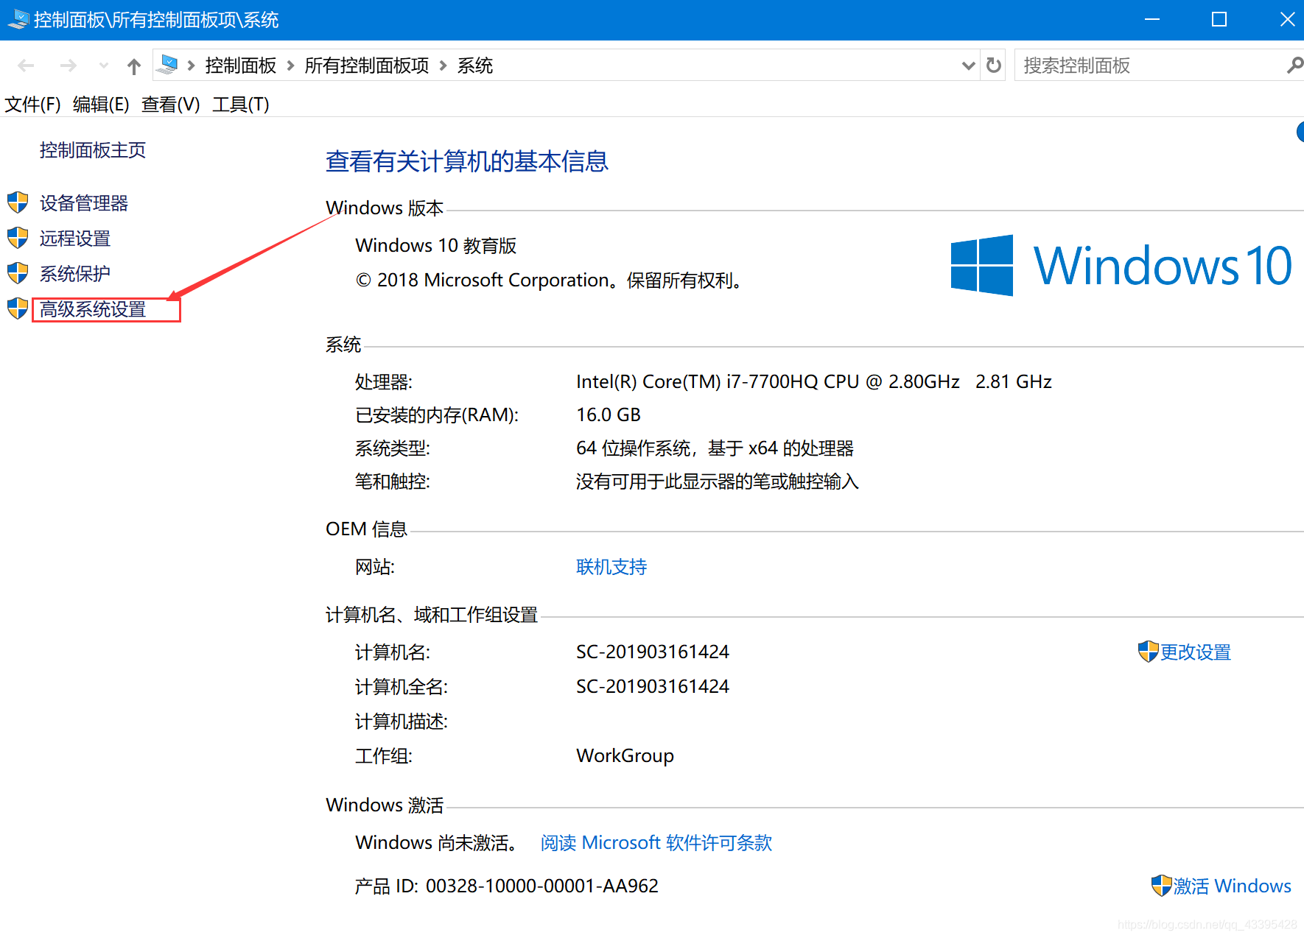
Task: Open address bar history dropdown
Action: [x=969, y=66]
